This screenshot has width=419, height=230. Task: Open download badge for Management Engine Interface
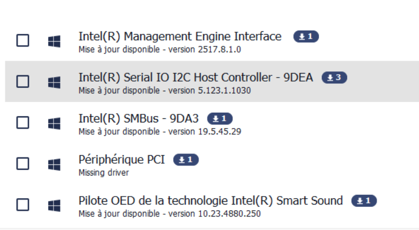pos(306,36)
